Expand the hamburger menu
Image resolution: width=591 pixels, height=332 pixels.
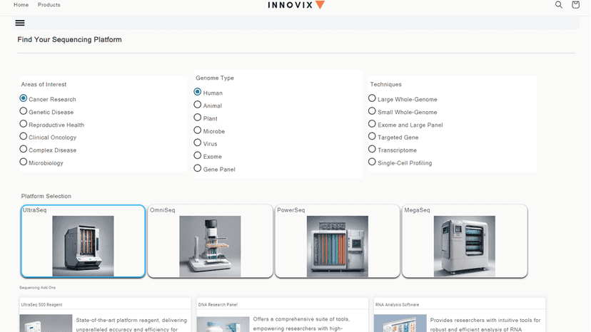click(x=20, y=23)
